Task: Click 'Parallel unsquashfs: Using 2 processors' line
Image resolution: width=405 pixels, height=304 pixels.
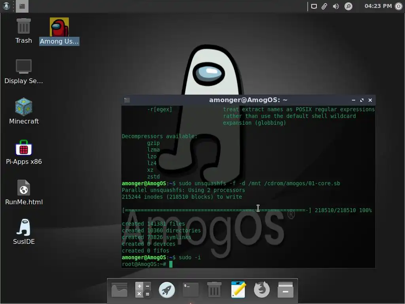Action: click(183, 190)
